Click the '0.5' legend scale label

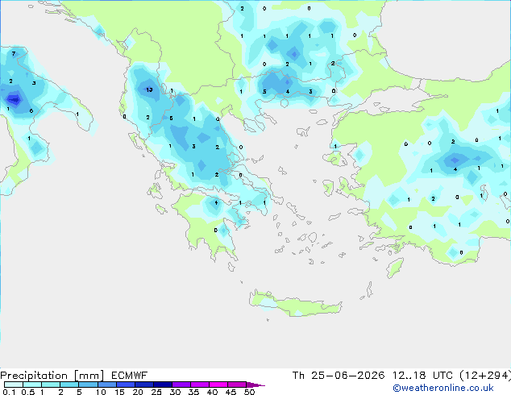tap(28, 392)
